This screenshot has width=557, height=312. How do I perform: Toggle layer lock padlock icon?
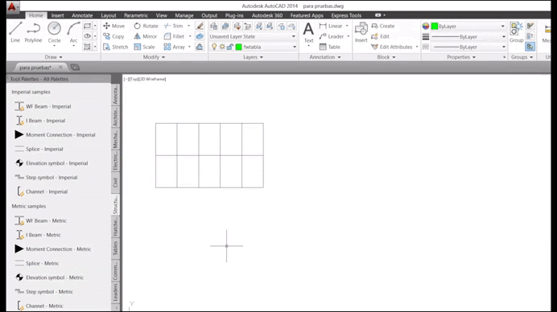click(x=230, y=47)
